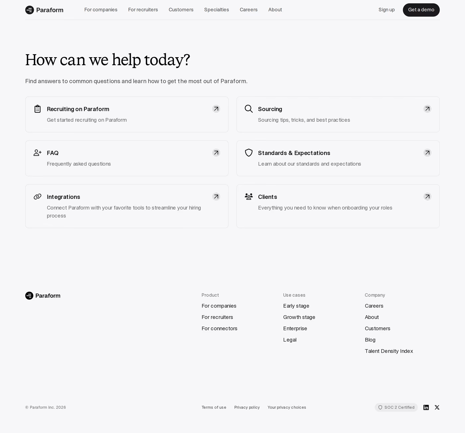Go to For connectors in footer
The image size is (465, 433).
coord(220,329)
